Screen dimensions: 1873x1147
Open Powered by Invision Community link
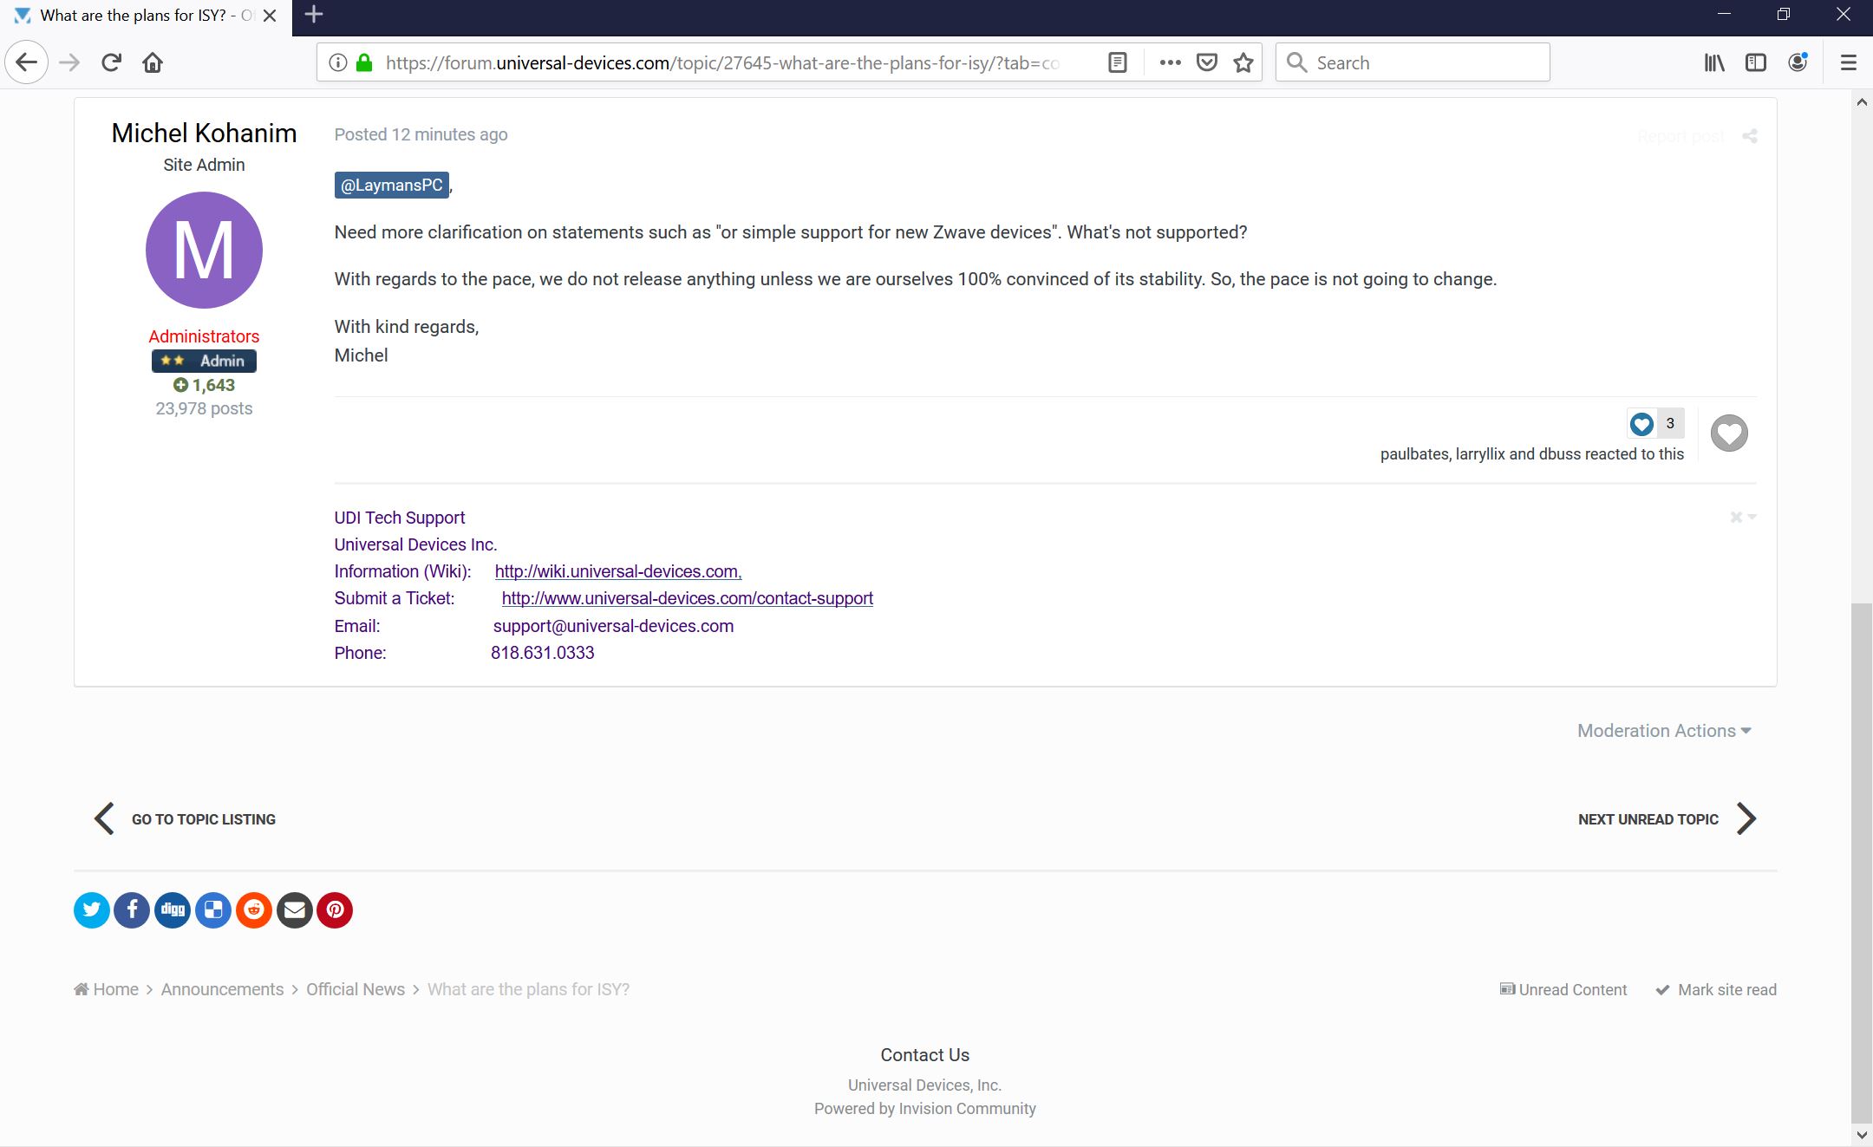pyautogui.click(x=925, y=1108)
